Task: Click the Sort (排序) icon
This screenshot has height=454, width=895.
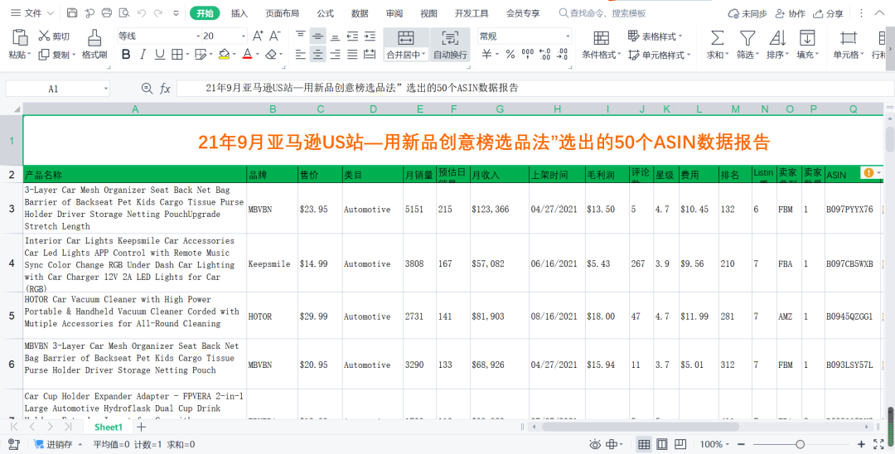Action: [776, 38]
